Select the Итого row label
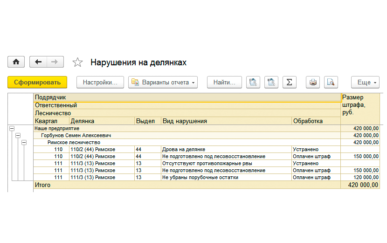 tap(187, 185)
